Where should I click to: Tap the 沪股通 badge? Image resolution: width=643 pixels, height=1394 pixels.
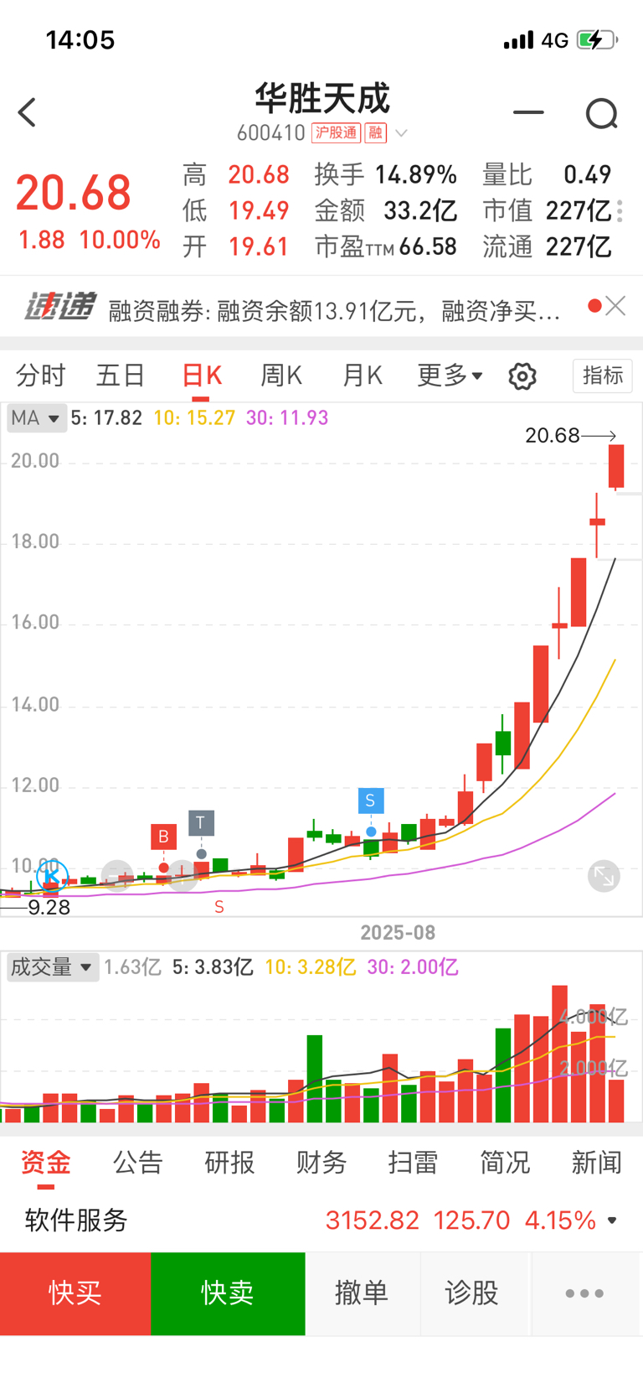(336, 132)
